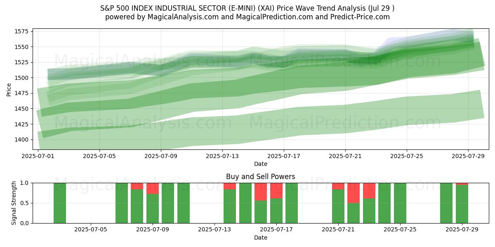Click the 2025-07-09 date tick under Buy and Sell Powers
Viewport: 495px width, 247px height.
pyautogui.click(x=153, y=230)
